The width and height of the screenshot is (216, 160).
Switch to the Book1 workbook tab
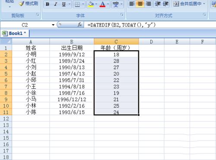click(x=15, y=33)
